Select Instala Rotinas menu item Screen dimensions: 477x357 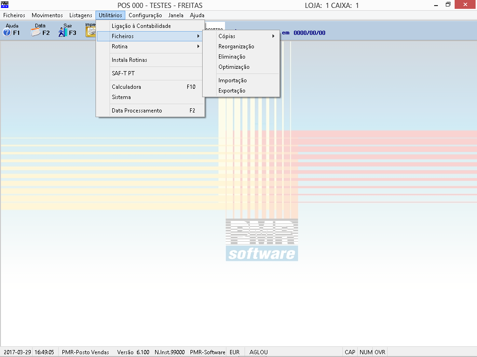tap(129, 60)
